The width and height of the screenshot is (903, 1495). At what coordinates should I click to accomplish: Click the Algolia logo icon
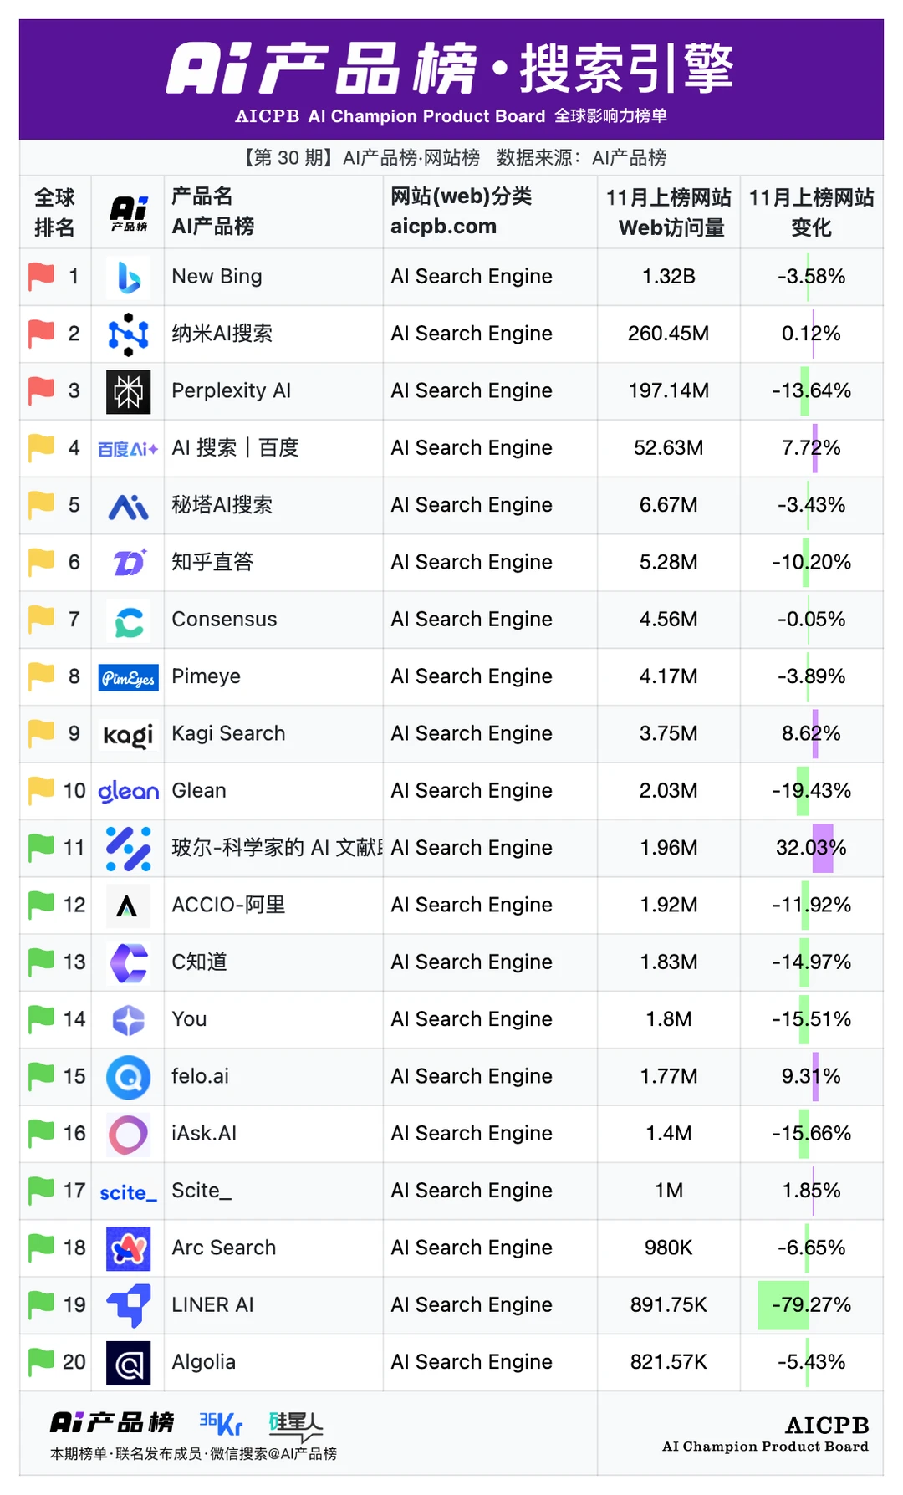129,1363
